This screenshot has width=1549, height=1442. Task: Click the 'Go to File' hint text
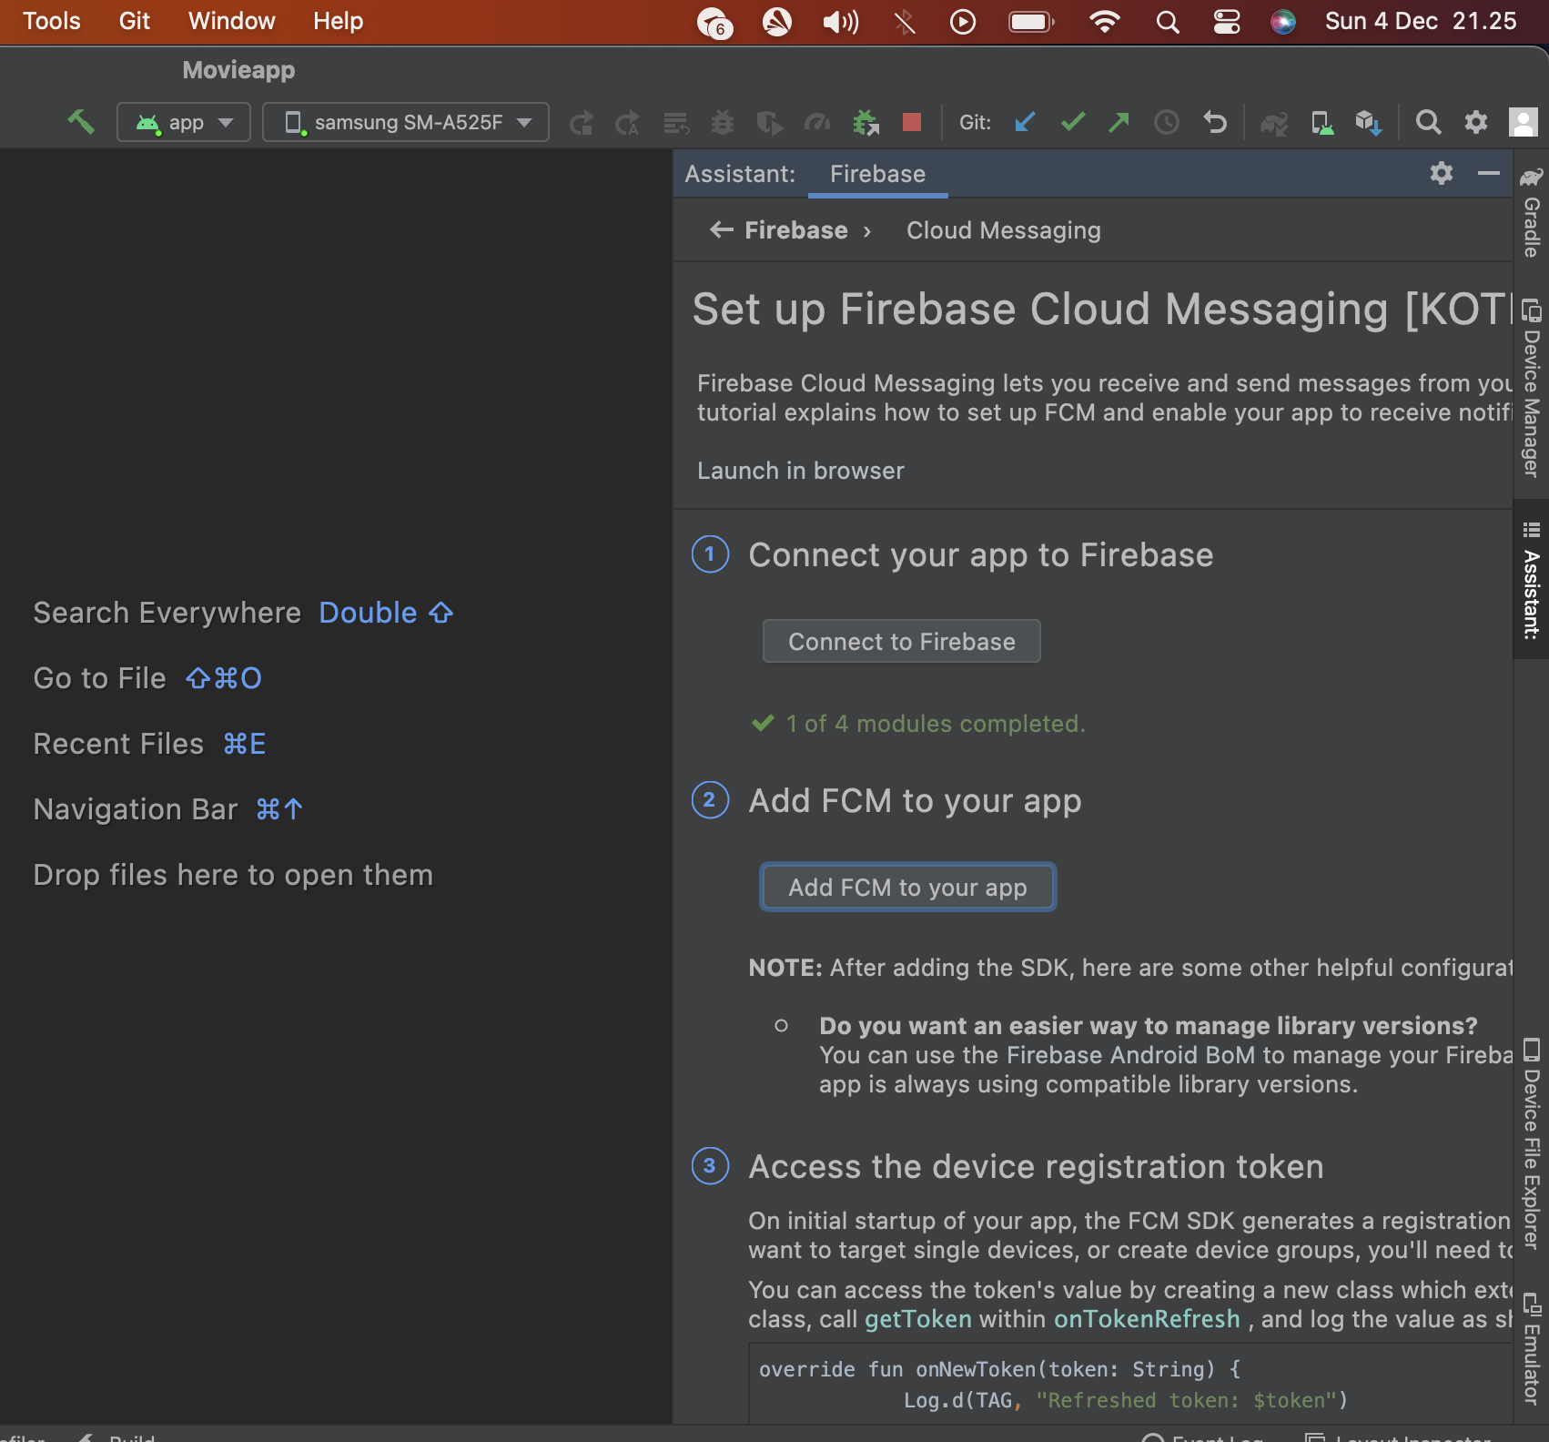(99, 678)
